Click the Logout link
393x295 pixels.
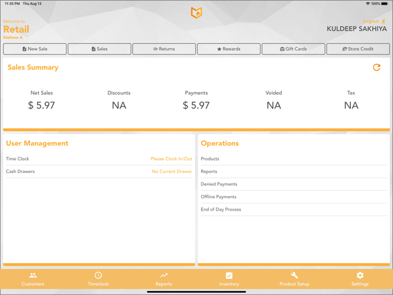click(x=371, y=21)
